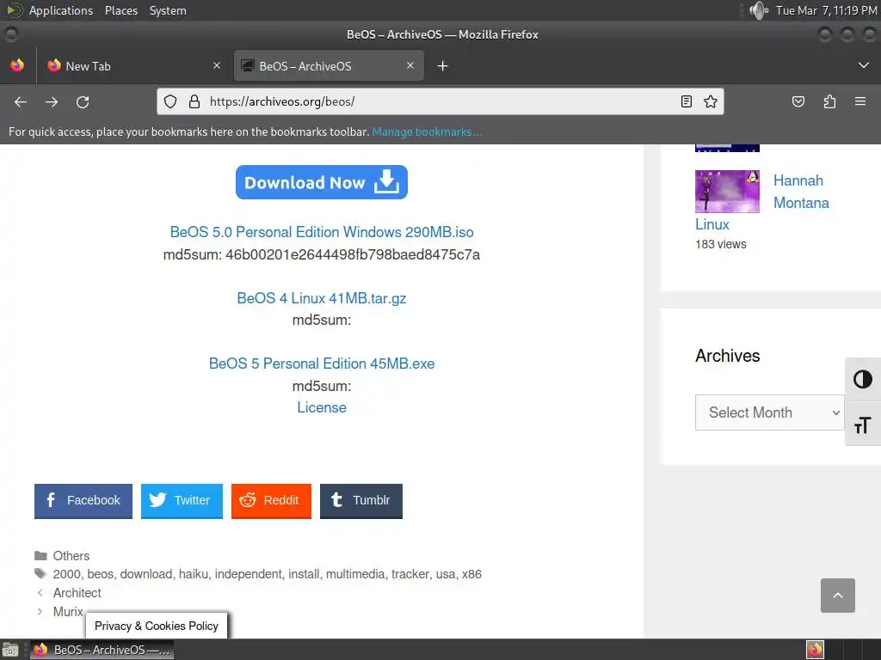Go to next post Murix

pos(68,611)
